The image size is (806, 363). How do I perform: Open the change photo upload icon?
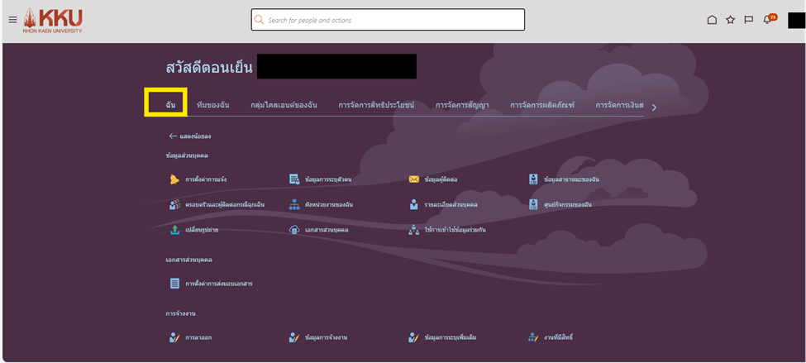174,230
